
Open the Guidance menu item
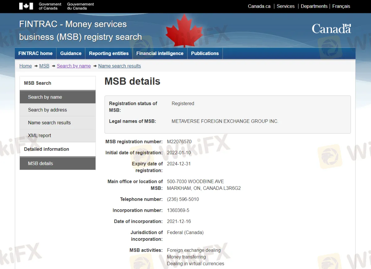[71, 53]
